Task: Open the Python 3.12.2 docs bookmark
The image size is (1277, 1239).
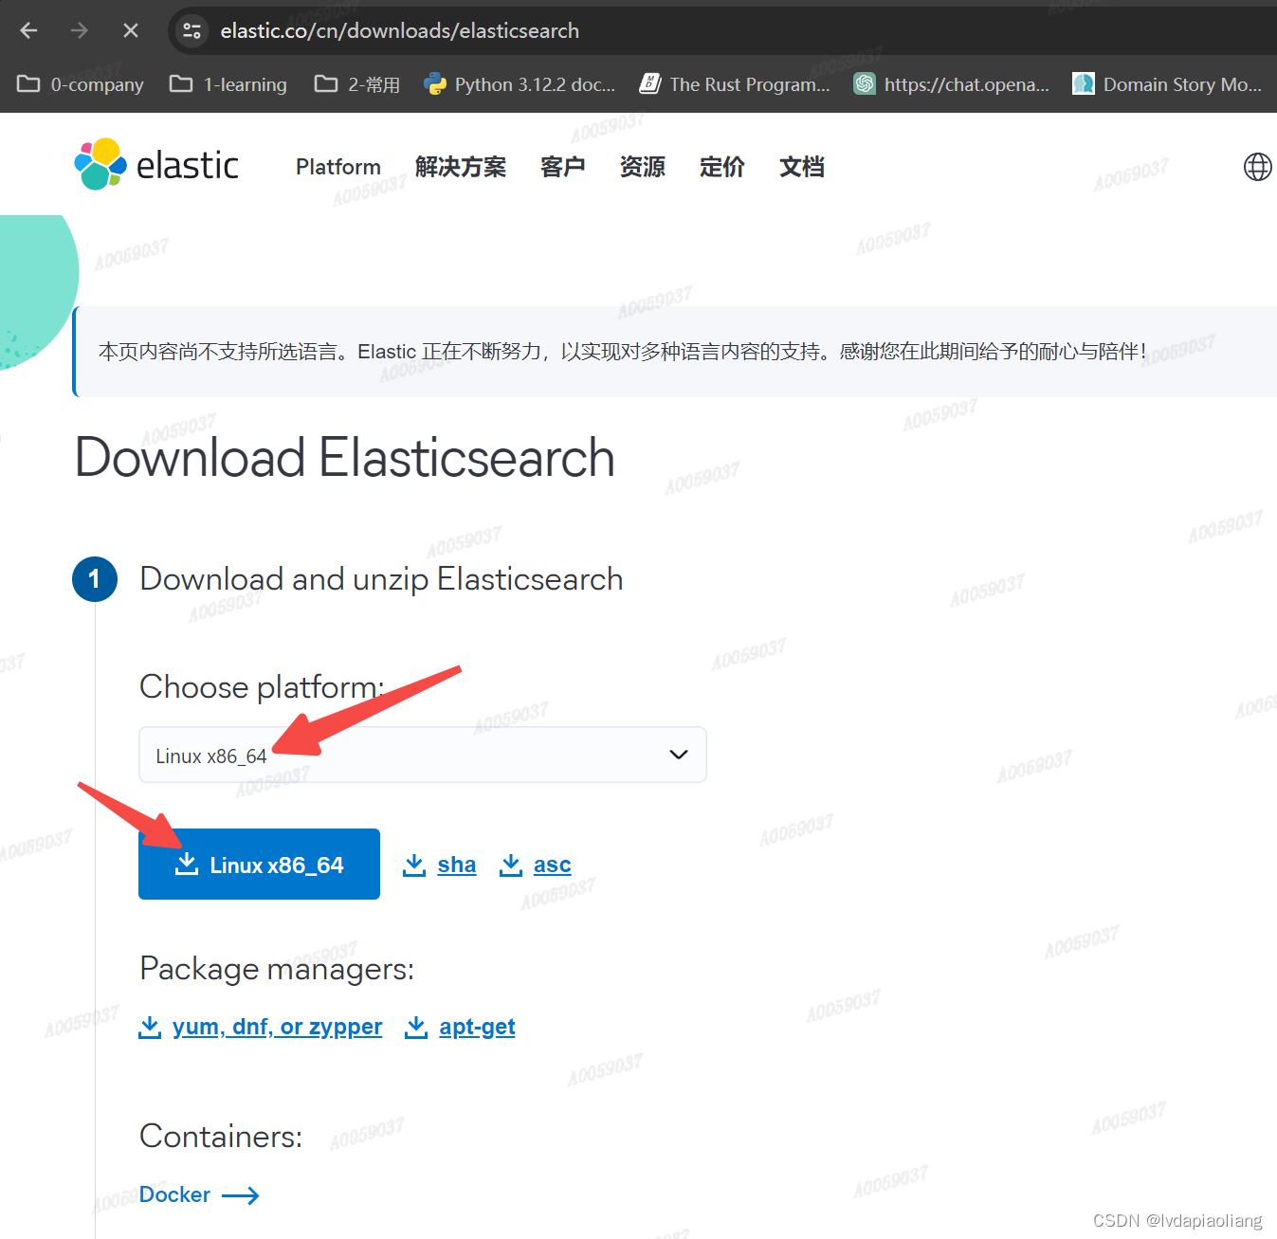Action: (x=519, y=83)
